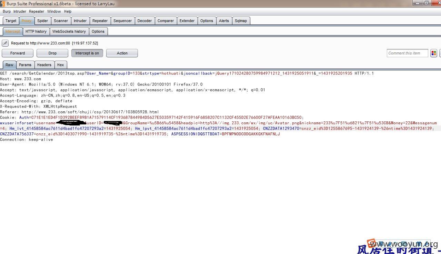Click the Cookie: Auth header line
The width and height of the screenshot is (441, 254).
[152, 118]
